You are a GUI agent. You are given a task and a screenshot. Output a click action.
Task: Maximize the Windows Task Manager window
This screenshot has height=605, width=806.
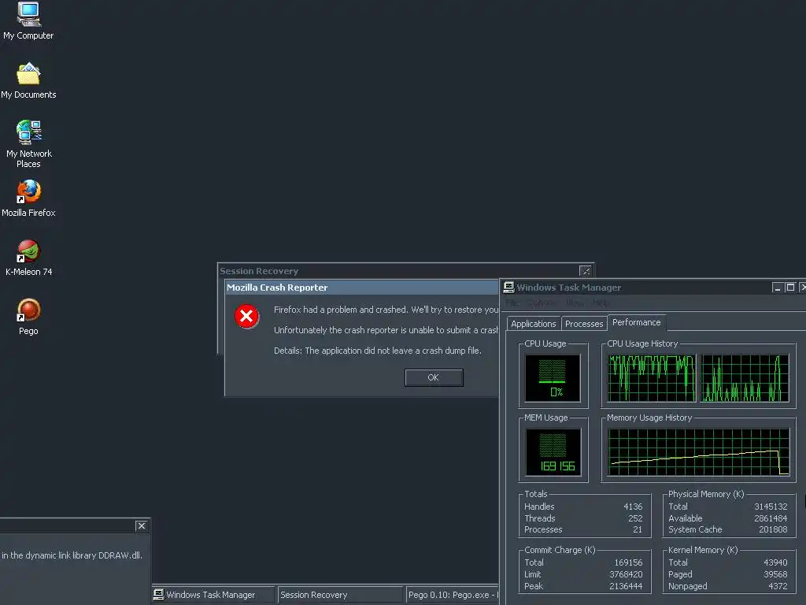point(790,287)
